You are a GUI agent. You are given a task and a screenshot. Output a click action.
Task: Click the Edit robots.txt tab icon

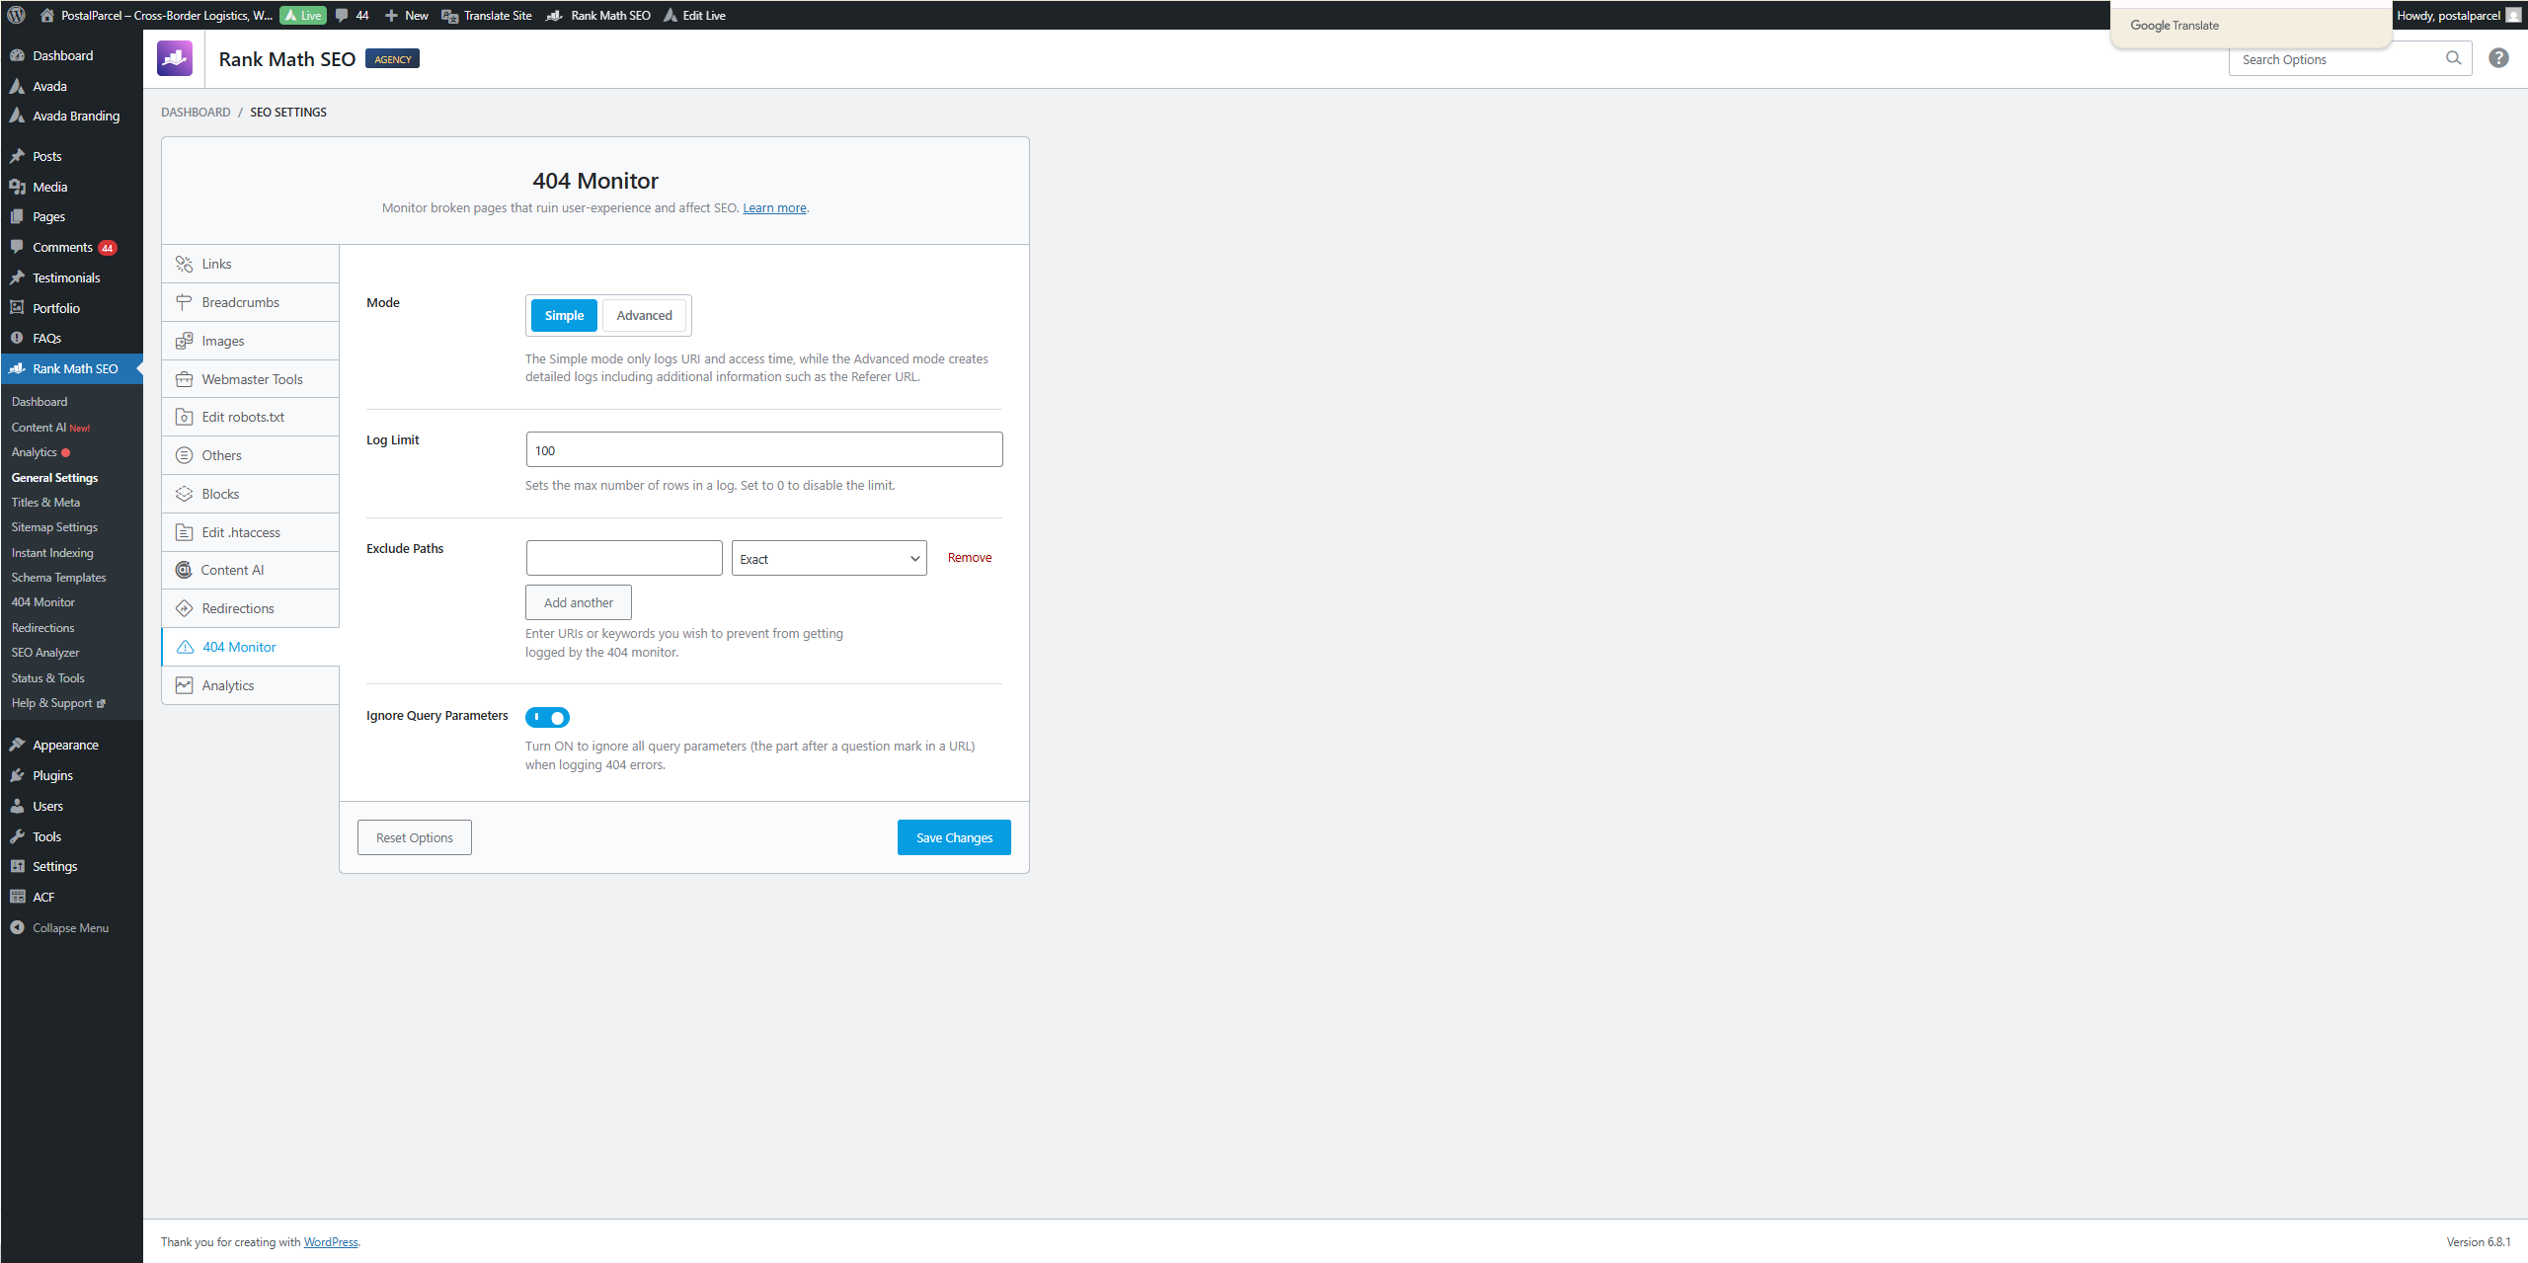tap(184, 417)
